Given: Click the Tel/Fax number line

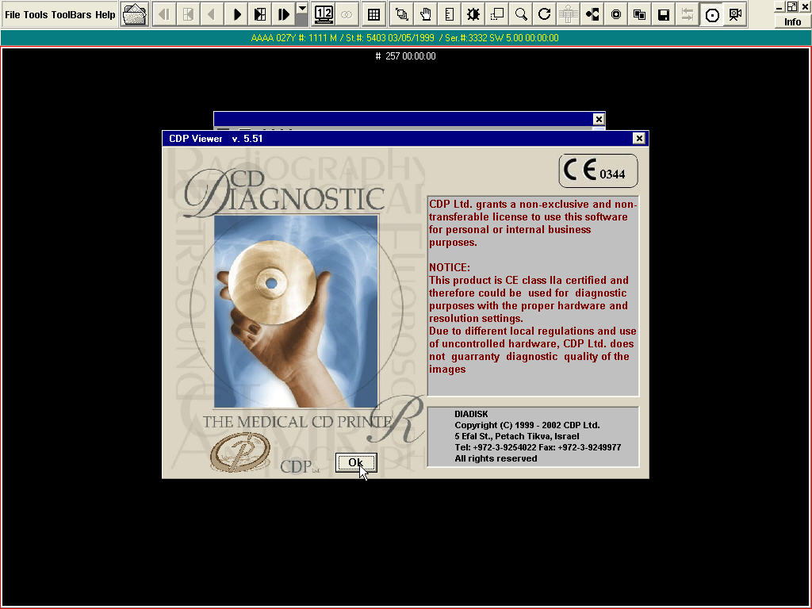Looking at the screenshot, I should [538, 447].
